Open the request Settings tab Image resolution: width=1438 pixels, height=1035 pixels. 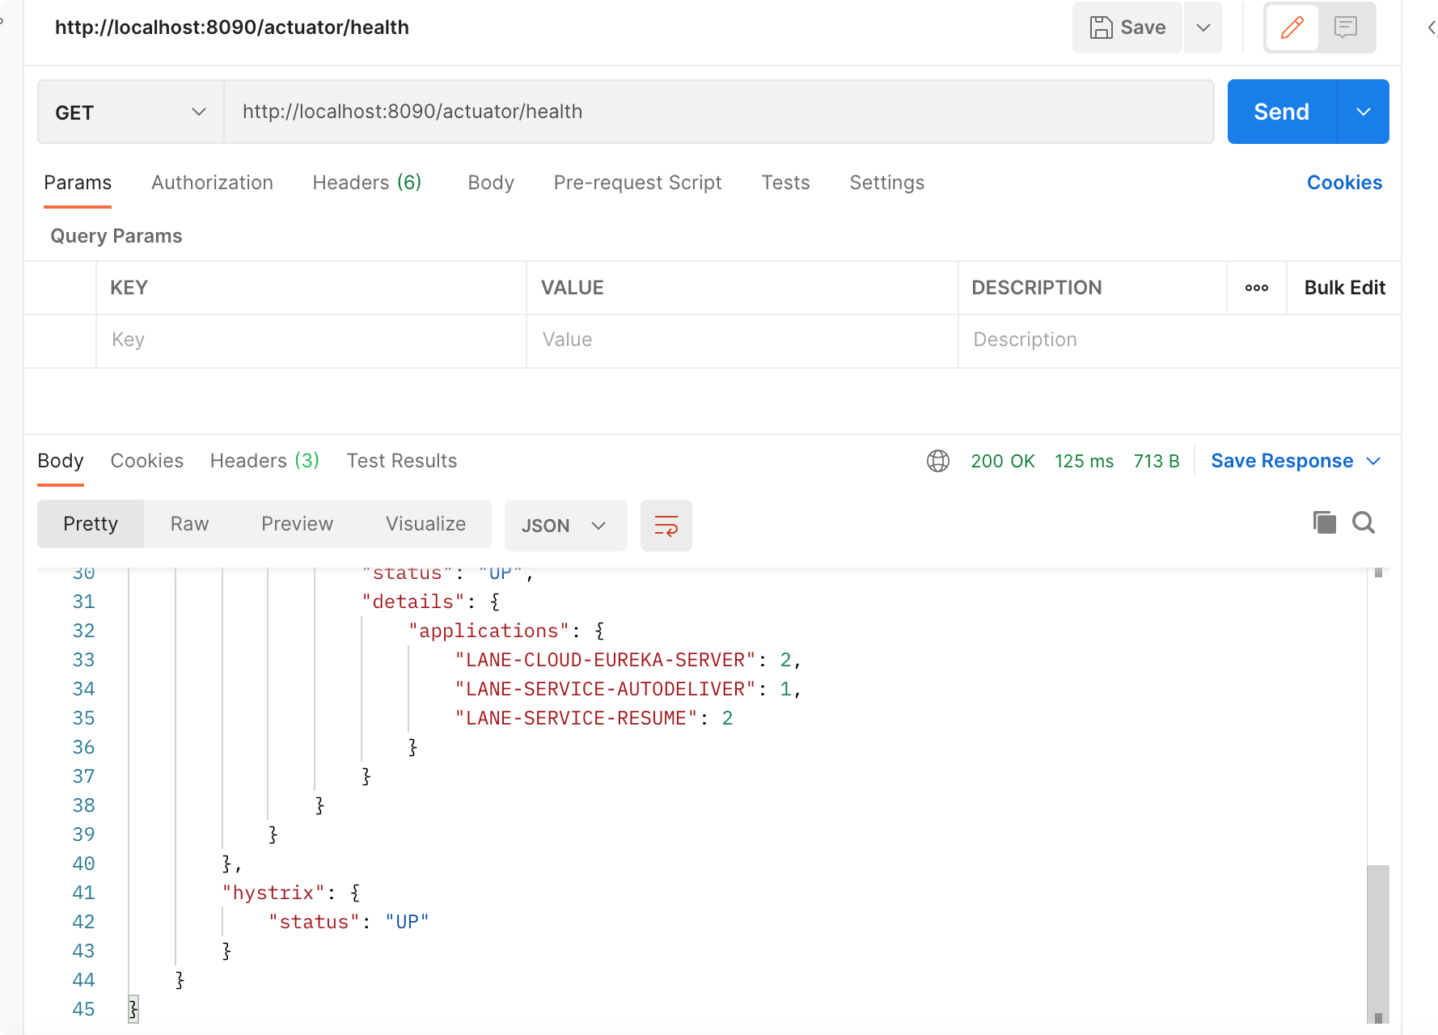886,183
